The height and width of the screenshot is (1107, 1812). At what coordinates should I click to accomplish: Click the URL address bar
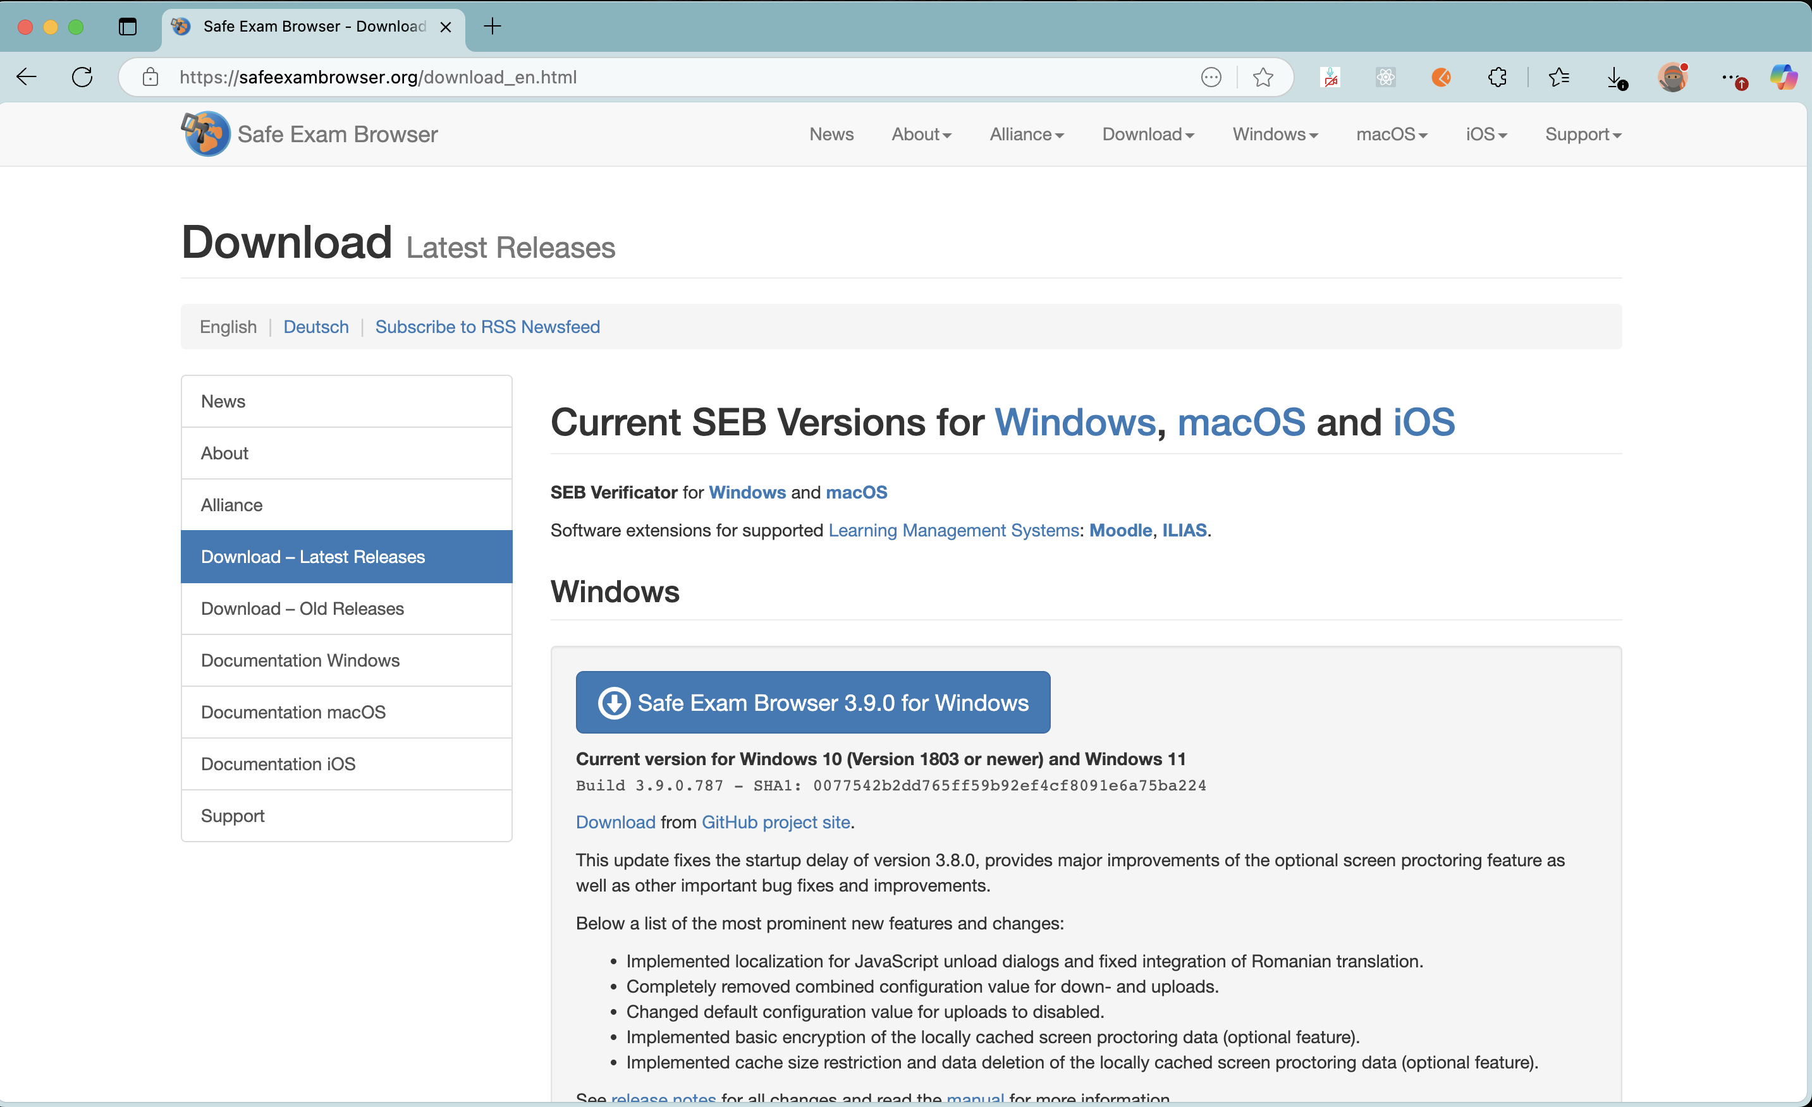pyautogui.click(x=662, y=77)
